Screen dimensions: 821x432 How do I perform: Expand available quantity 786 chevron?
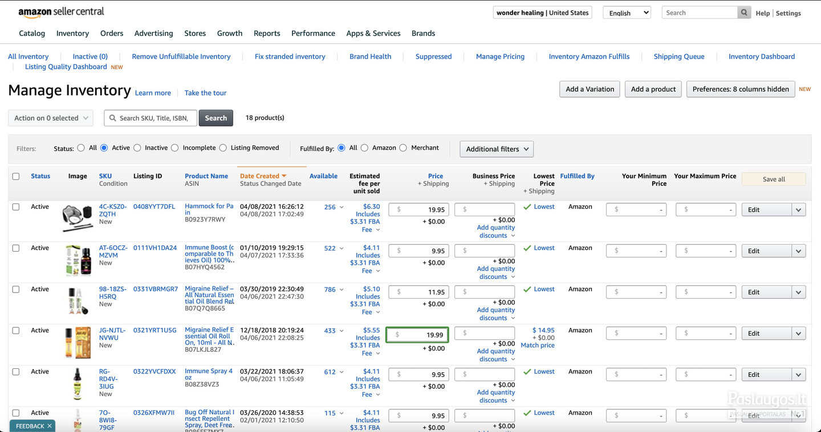(x=342, y=290)
